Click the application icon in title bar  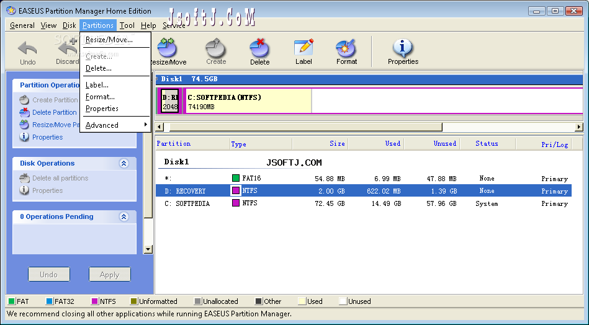pyautogui.click(x=11, y=11)
